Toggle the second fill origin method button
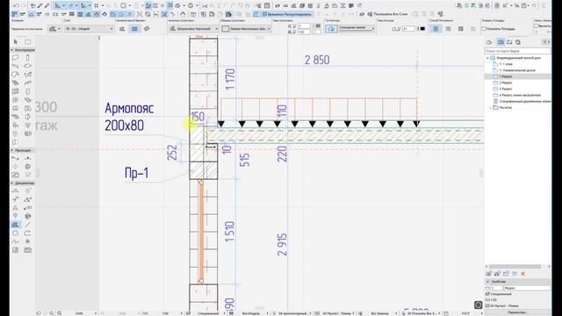562x316 pixels. click(x=449, y=29)
